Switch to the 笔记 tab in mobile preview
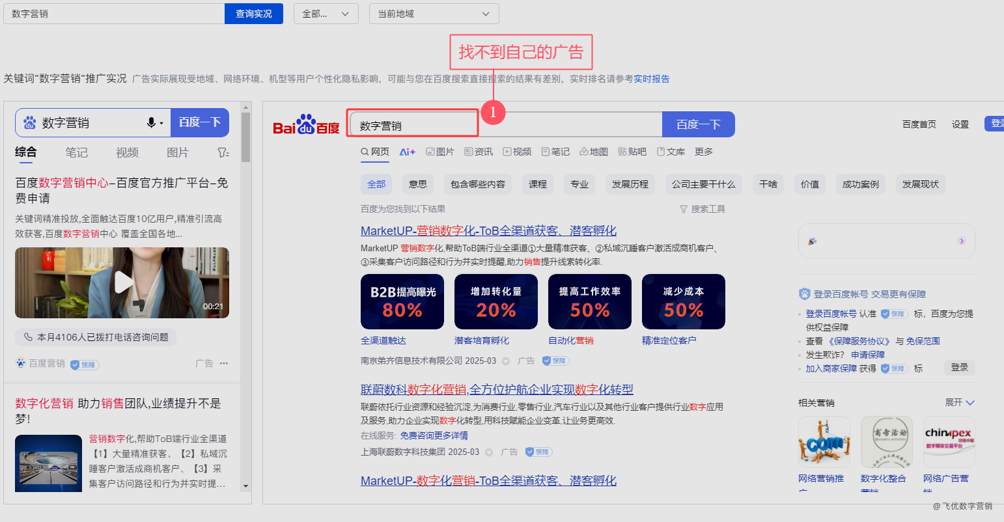The width and height of the screenshot is (1004, 522). (76, 152)
